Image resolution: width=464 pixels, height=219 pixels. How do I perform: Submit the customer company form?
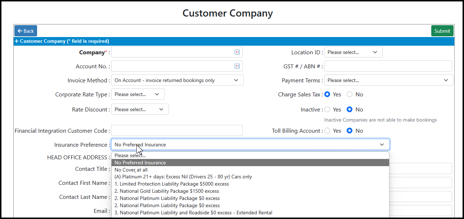[442, 31]
